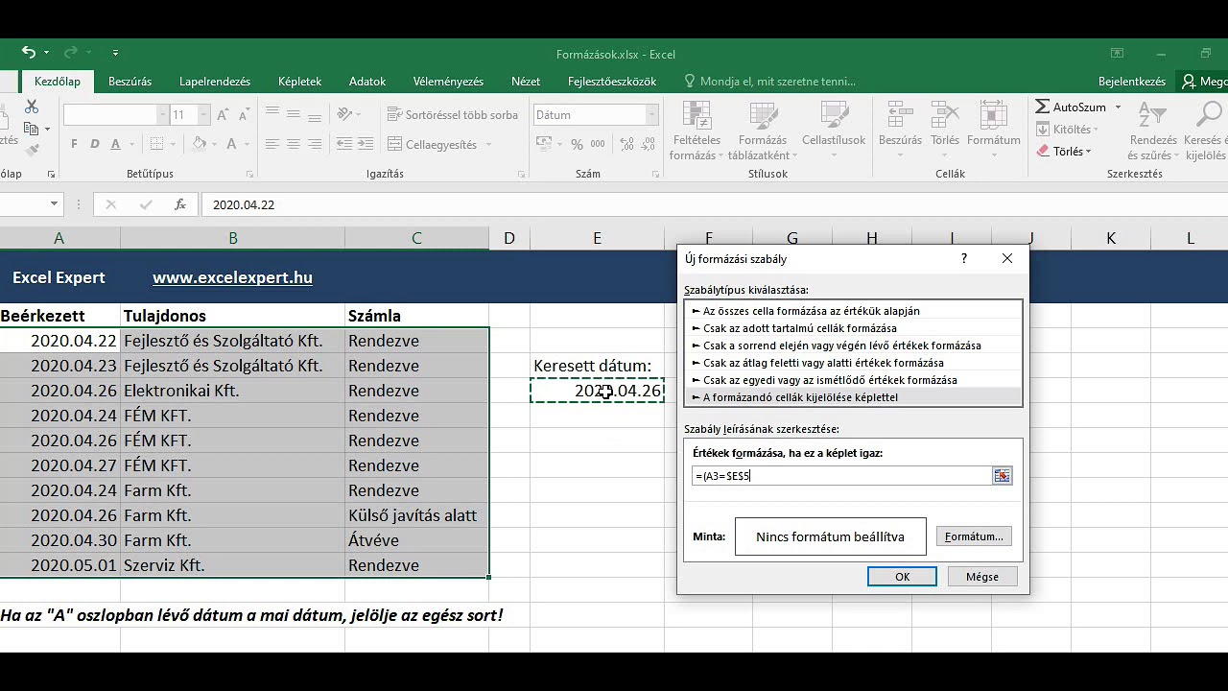
Task: Click the align left icon
Action: tap(272, 145)
